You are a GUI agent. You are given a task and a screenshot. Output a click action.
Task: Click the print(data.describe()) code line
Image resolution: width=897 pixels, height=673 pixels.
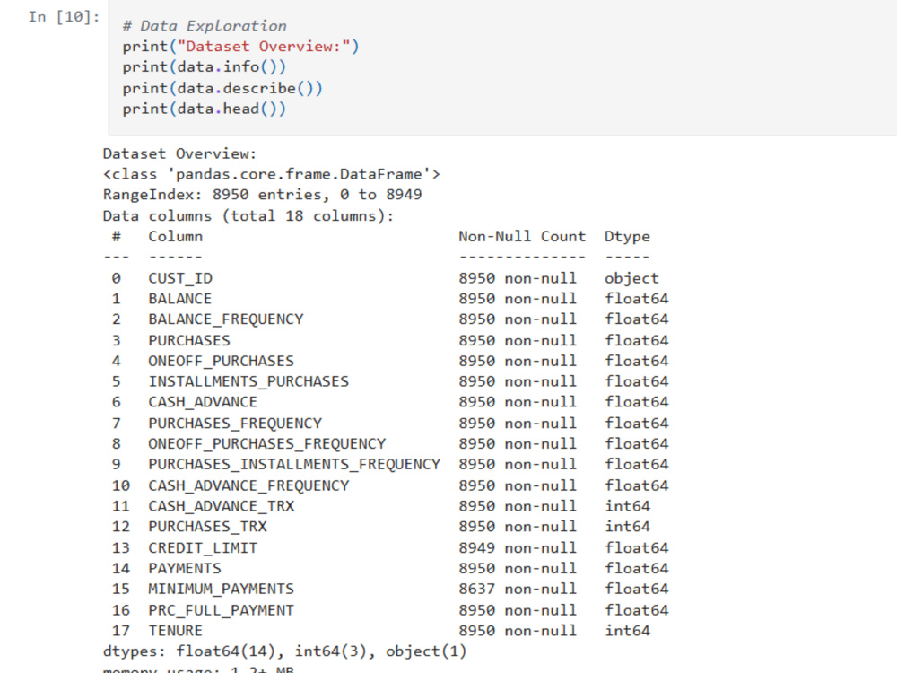[222, 88]
